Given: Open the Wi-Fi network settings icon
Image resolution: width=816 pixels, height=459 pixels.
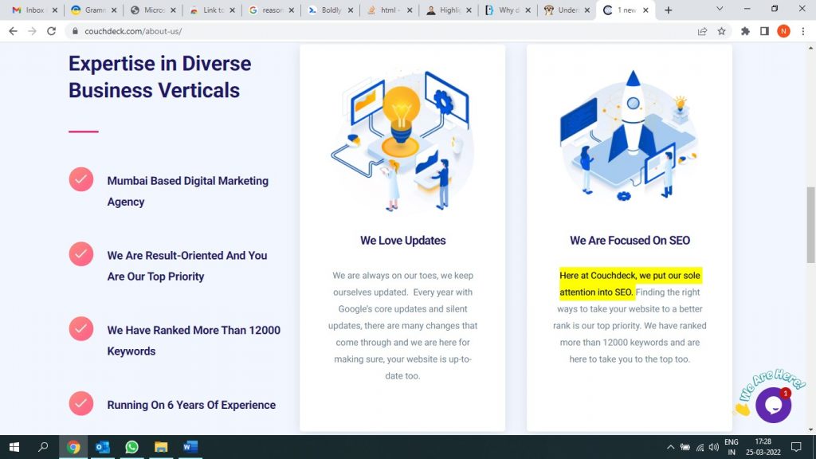Looking at the screenshot, I should point(700,447).
